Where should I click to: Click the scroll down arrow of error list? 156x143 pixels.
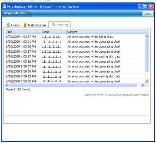click(x=147, y=81)
